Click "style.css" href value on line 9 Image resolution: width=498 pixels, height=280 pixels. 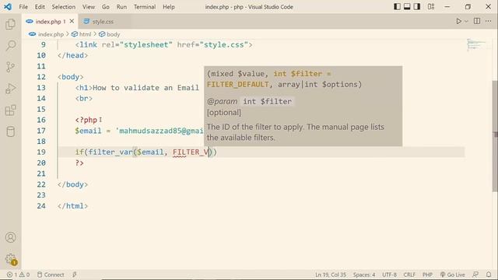(x=224, y=45)
